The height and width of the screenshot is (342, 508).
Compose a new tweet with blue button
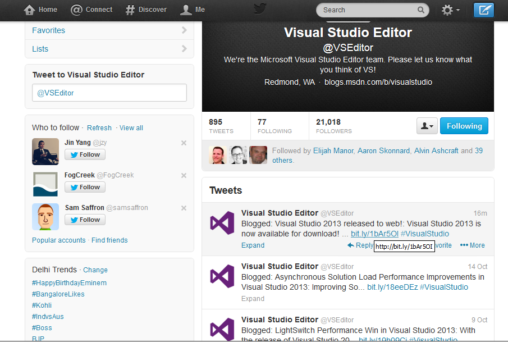pos(484,10)
